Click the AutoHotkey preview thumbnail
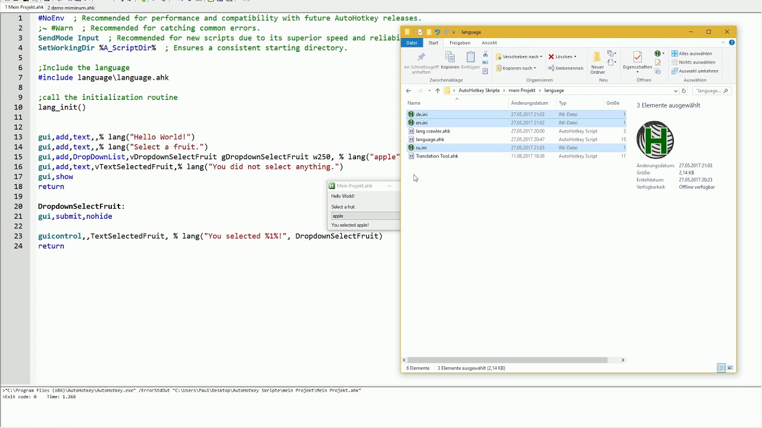Image resolution: width=762 pixels, height=428 pixels. click(x=655, y=140)
